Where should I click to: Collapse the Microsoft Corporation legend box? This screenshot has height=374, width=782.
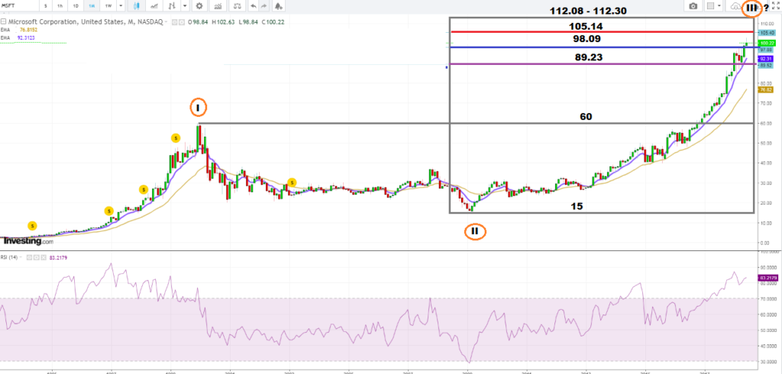point(3,22)
